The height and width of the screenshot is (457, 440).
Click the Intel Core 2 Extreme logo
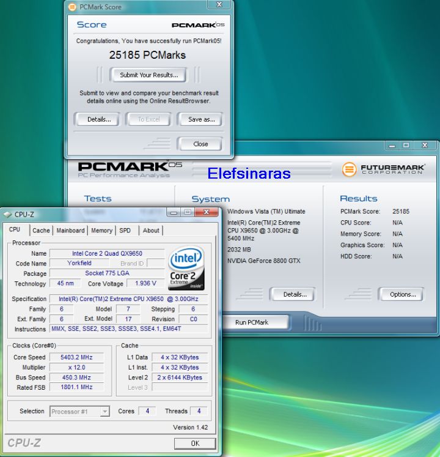pos(186,268)
